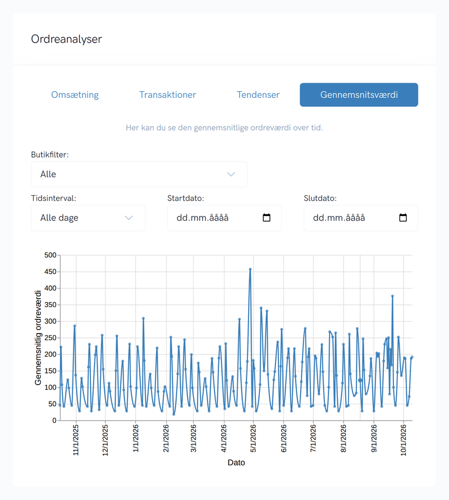Click the highest chart peak near 5/1/2026
This screenshot has width=449, height=500.
pyautogui.click(x=250, y=269)
